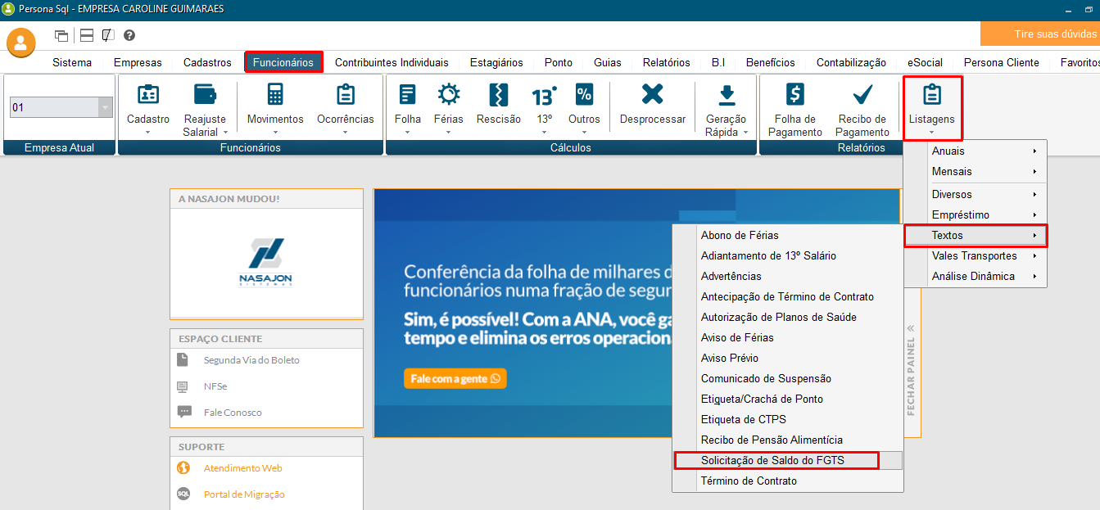Screen dimensions: 1100x510
Task: Open the Atendimento Web link
Action: (x=242, y=468)
